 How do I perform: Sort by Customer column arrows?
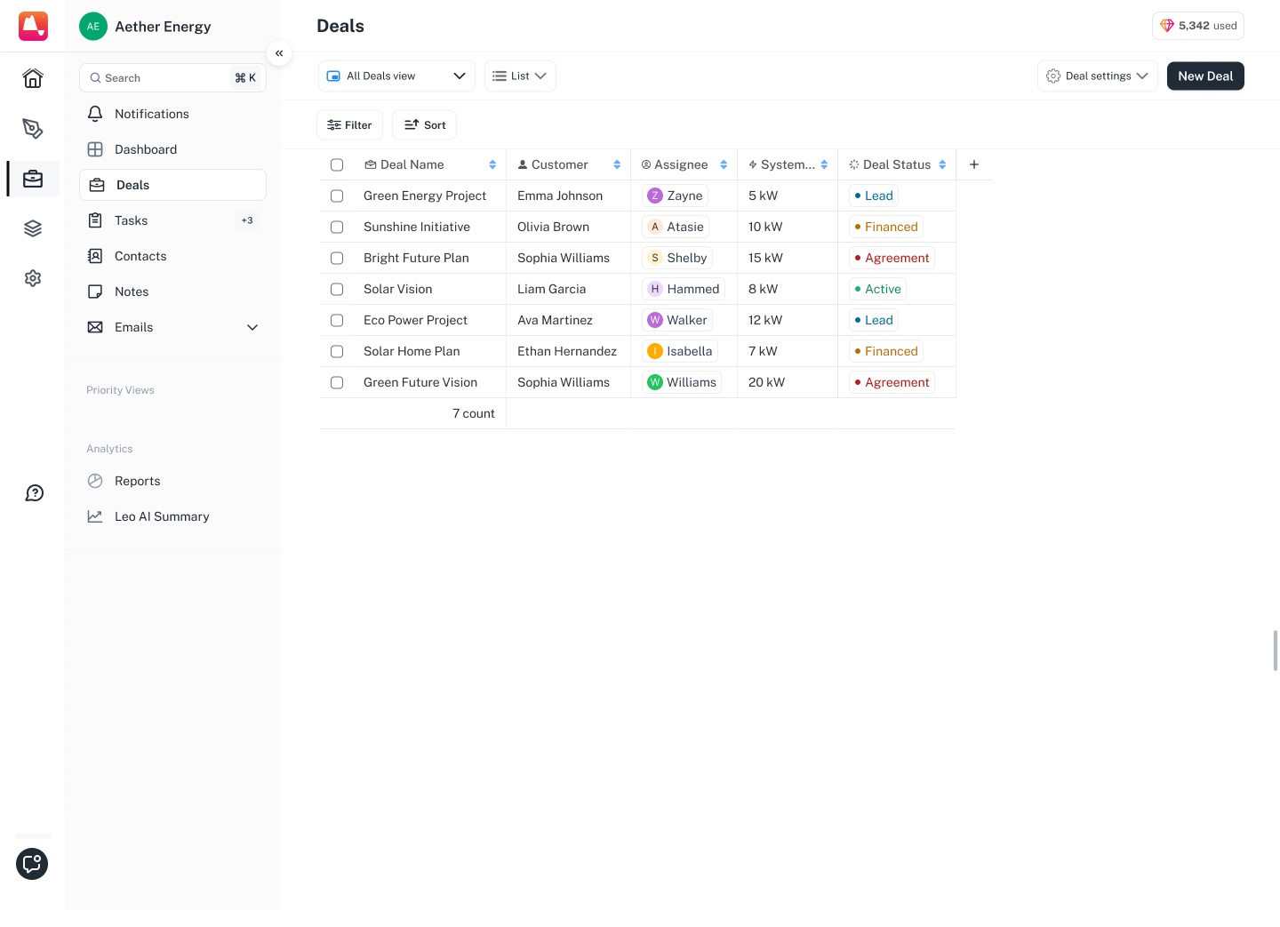click(x=617, y=164)
